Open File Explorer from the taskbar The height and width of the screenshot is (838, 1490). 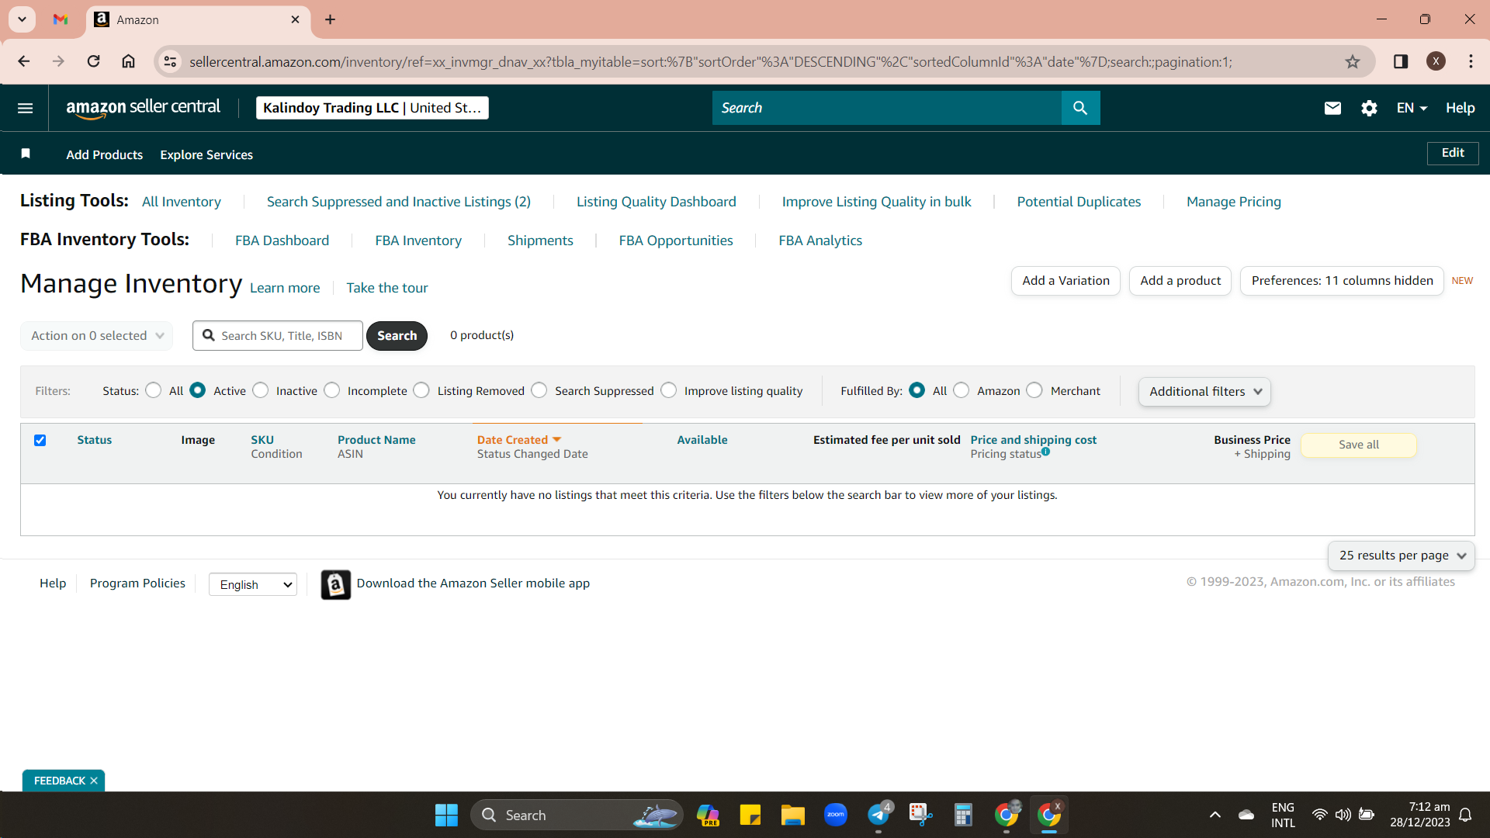click(x=792, y=815)
